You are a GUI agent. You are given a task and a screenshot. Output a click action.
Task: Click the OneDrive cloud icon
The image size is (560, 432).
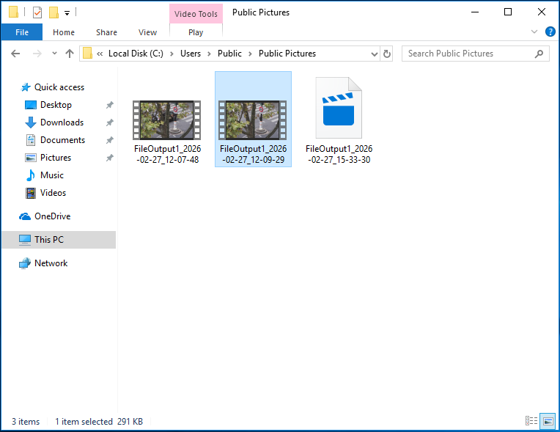click(25, 216)
